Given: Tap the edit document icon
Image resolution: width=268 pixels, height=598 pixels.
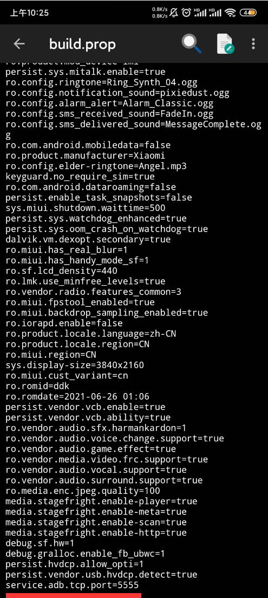Looking at the screenshot, I should tap(225, 44).
